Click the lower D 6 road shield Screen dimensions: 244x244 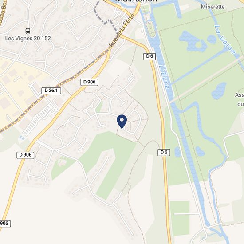point(164,152)
